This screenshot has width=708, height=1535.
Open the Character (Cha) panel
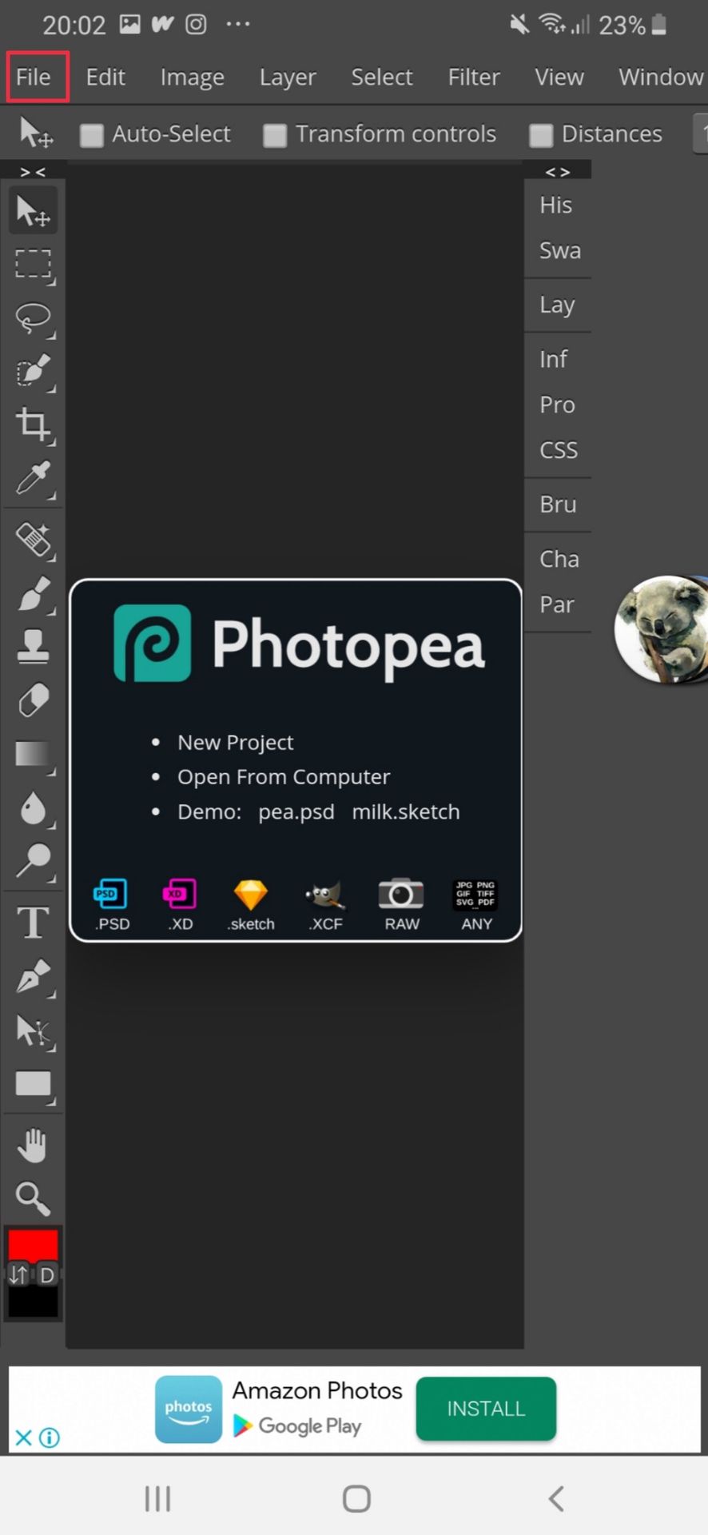(559, 560)
